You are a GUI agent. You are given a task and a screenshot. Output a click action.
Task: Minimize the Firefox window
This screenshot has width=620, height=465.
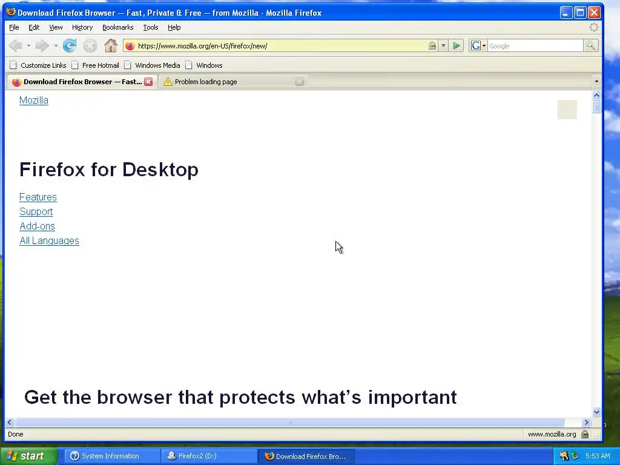point(566,13)
